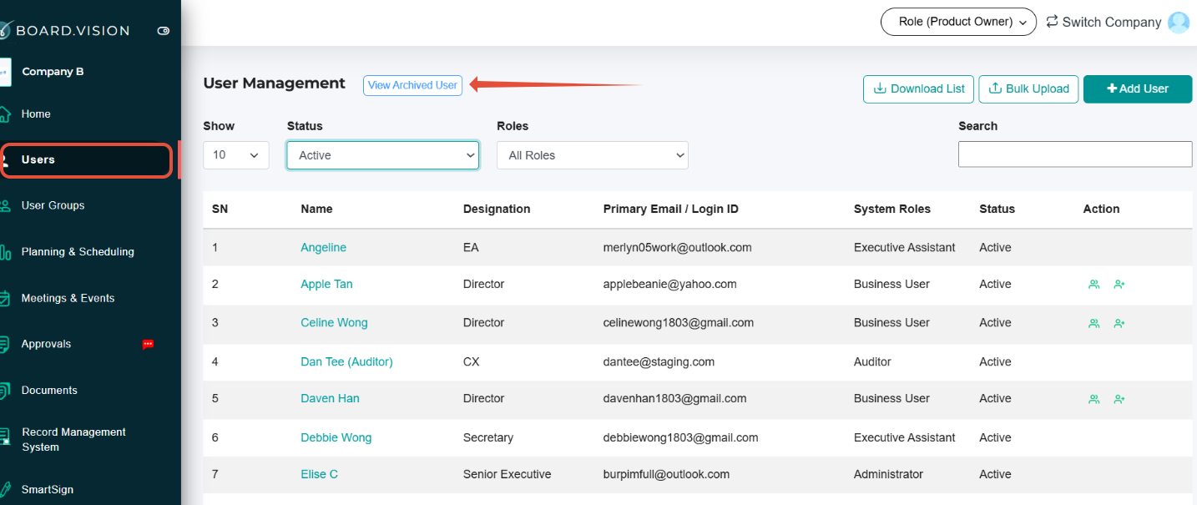1197x505 pixels.
Task: Open Record Management System menu item
Action: pyautogui.click(x=73, y=440)
